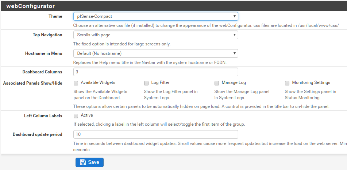The image size is (347, 170).
Task: Click the Associated Panels Show/Hide label
Action: tap(33, 83)
